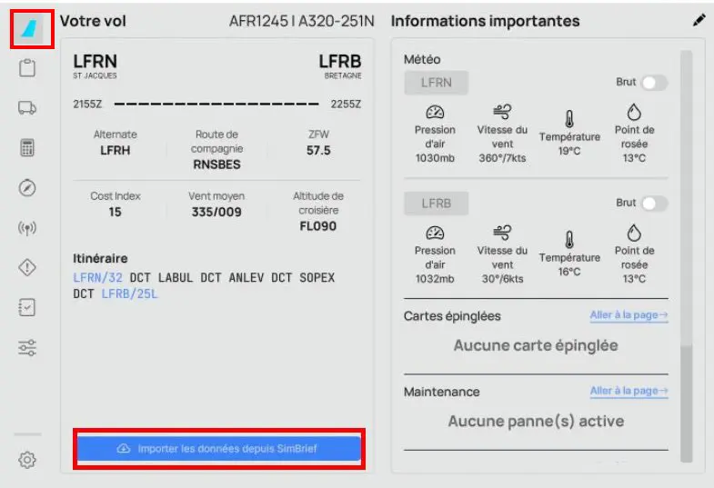
Task: Click the LFRN dew point droplet icon
Action: 634,112
